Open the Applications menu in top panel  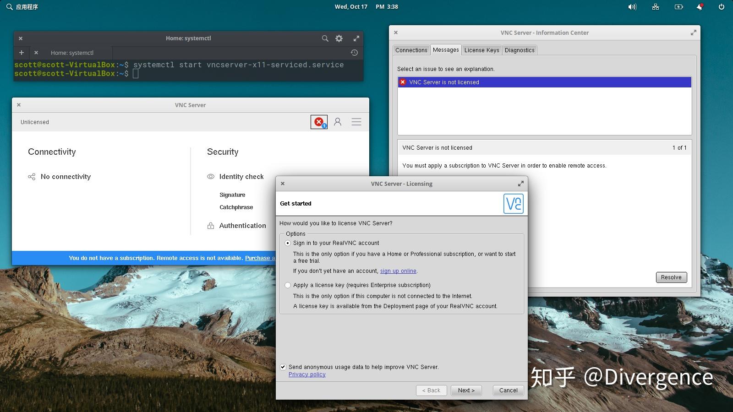tap(22, 7)
